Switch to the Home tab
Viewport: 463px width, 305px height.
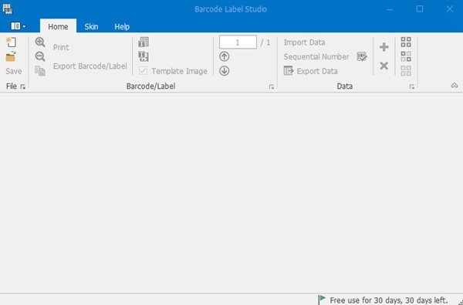pos(58,26)
